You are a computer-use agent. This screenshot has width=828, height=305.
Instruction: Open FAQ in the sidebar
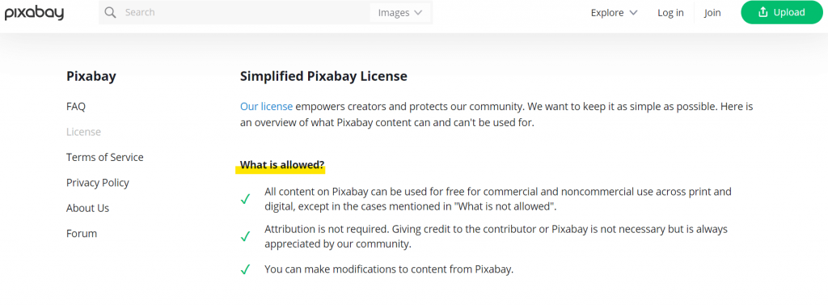coord(76,106)
